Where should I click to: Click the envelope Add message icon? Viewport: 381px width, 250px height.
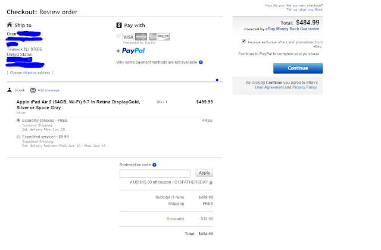coord(33,90)
